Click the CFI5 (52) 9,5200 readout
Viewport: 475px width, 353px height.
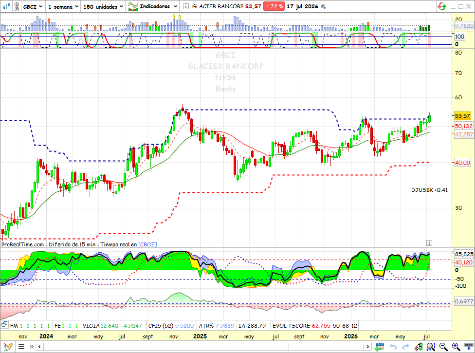[x=171, y=326]
